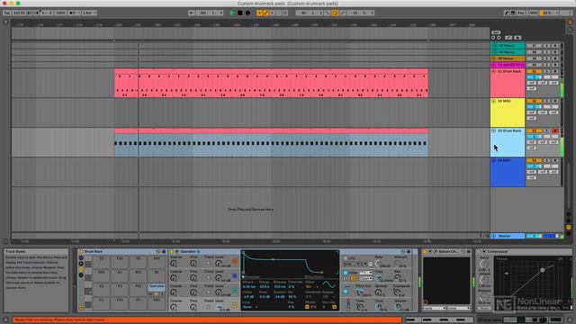Toggle the Drum Rack device activator
This screenshot has width=576, height=324.
(x=81, y=252)
